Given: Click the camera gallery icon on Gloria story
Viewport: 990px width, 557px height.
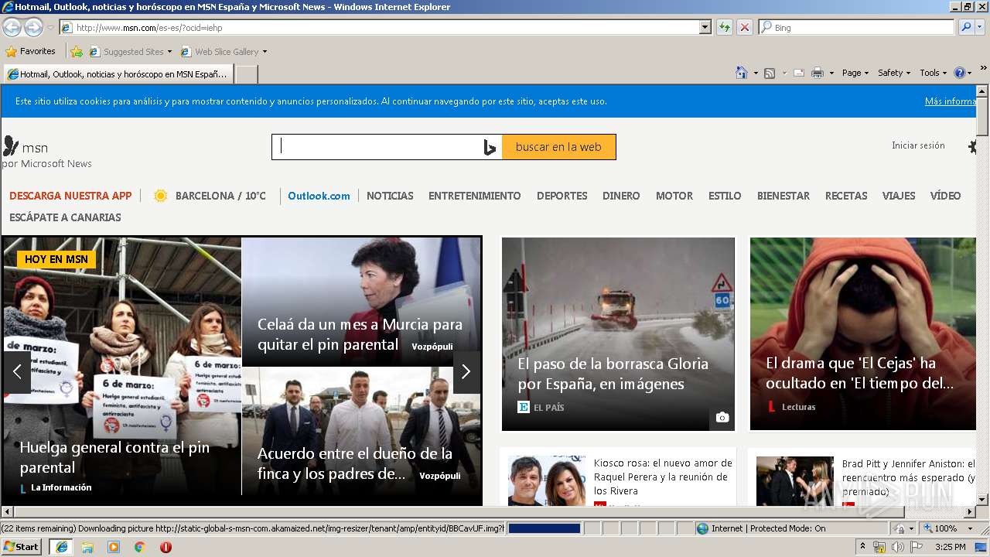Looking at the screenshot, I should (722, 418).
